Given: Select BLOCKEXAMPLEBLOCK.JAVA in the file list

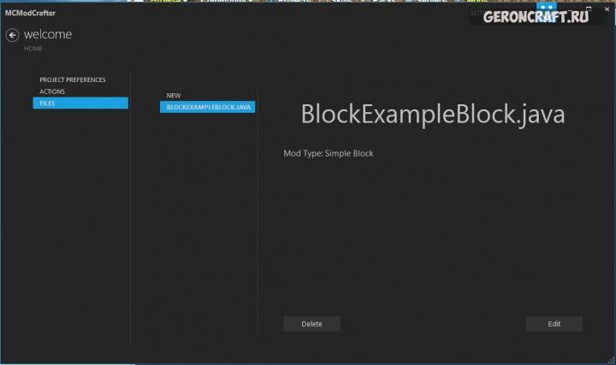Looking at the screenshot, I should tap(207, 107).
